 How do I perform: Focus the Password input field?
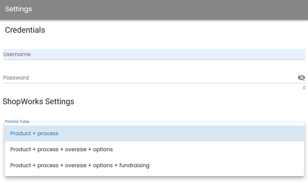pyautogui.click(x=148, y=78)
